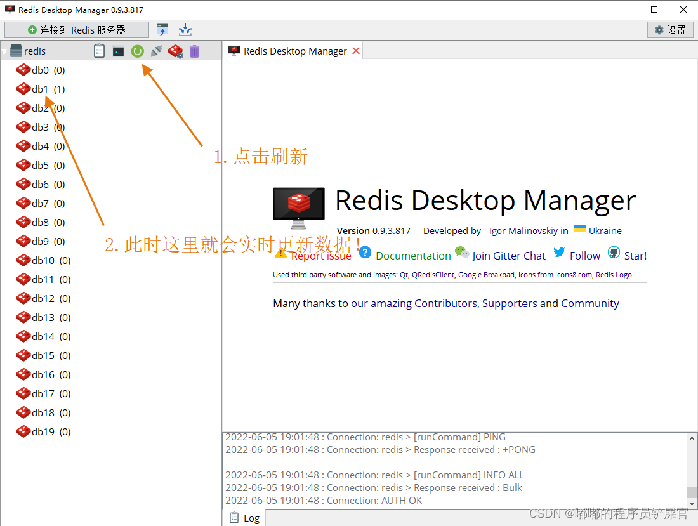Click the import connections icon
The height and width of the screenshot is (526, 698).
click(x=162, y=30)
